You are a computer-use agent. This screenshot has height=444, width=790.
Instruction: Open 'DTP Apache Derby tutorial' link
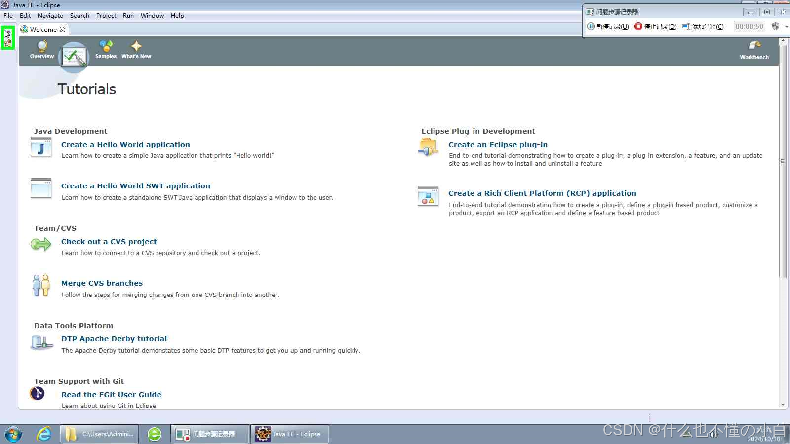click(114, 339)
